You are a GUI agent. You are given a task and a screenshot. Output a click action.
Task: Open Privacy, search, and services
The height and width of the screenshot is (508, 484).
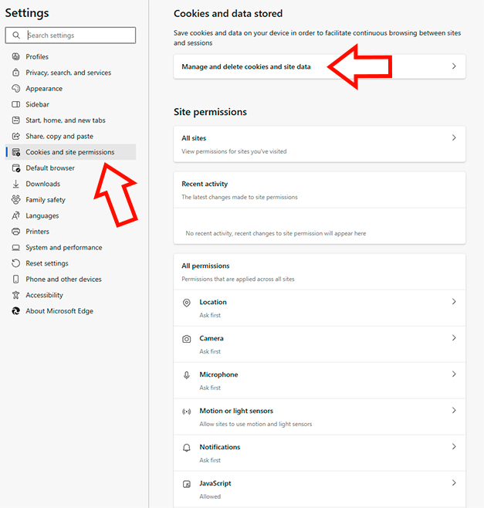68,73
